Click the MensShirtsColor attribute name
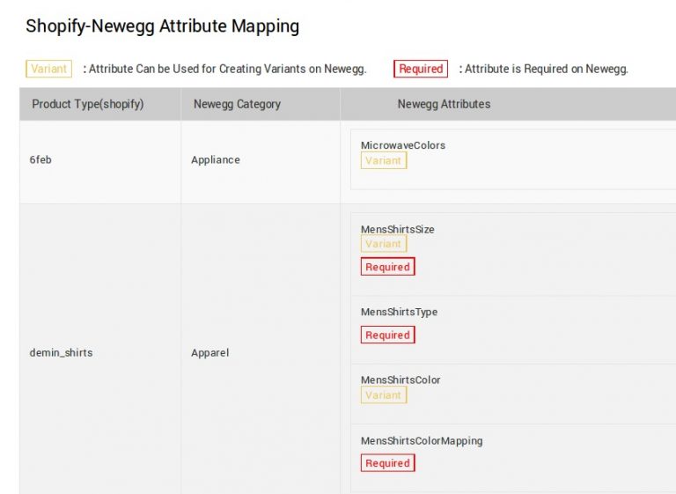Image resolution: width=676 pixels, height=494 pixels. (x=400, y=380)
